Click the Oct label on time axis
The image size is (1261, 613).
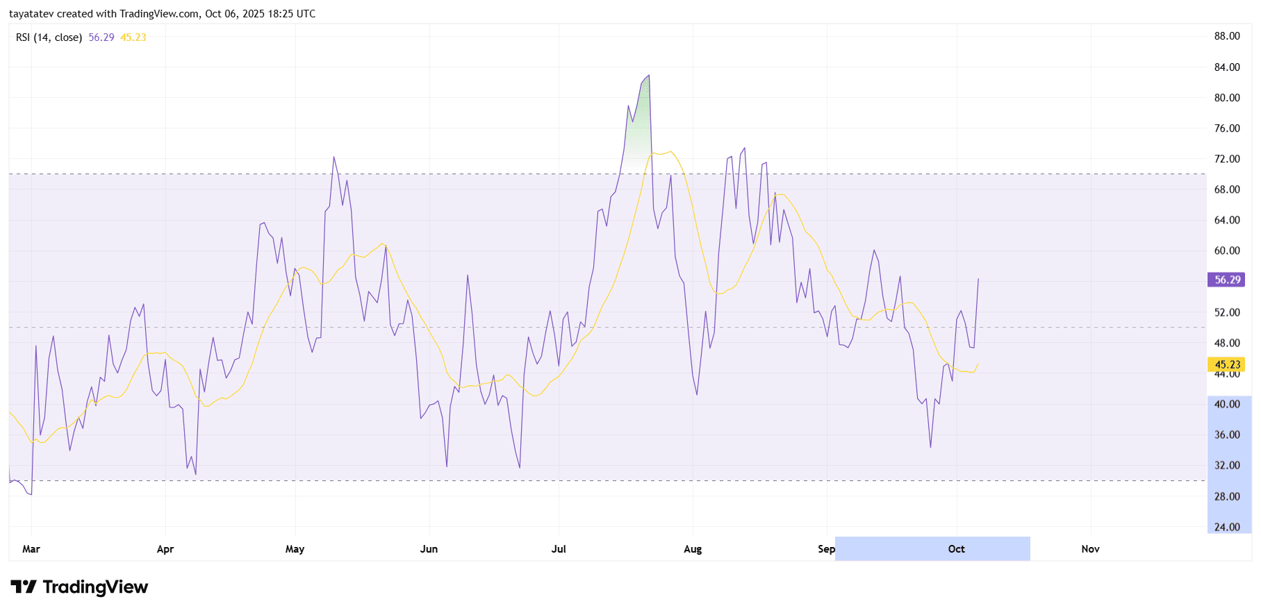coord(956,549)
